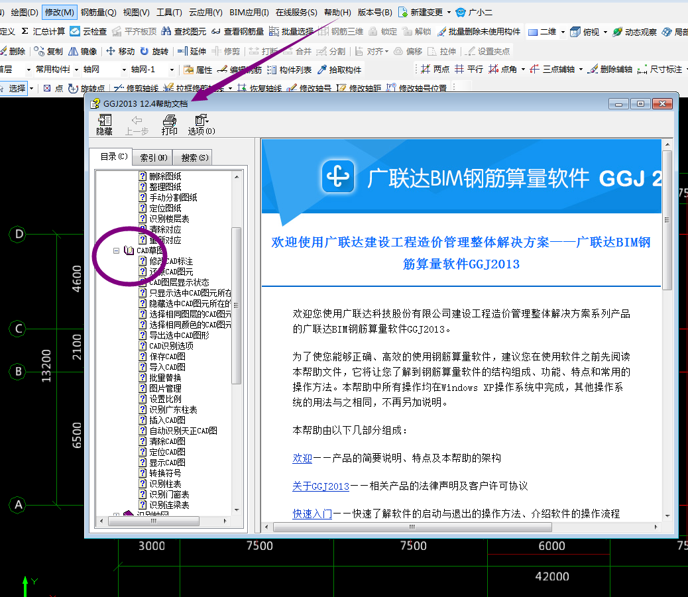Open 点角 dropdown arrow
688x597 pixels.
[523, 69]
